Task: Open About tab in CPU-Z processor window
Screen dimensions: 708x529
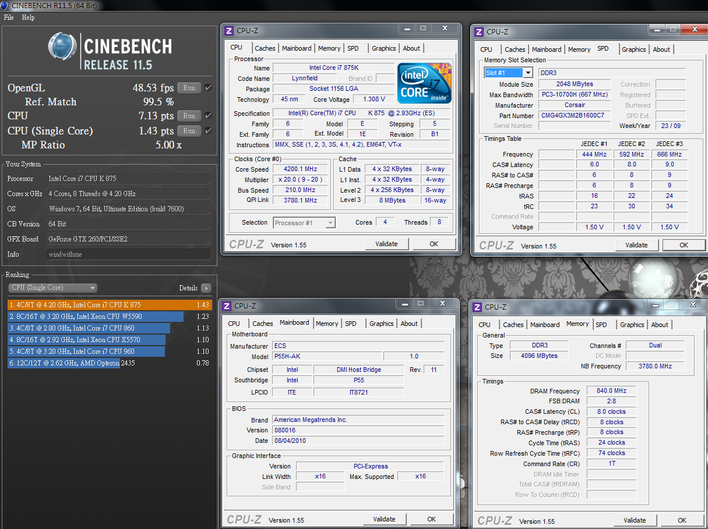Action: point(411,48)
